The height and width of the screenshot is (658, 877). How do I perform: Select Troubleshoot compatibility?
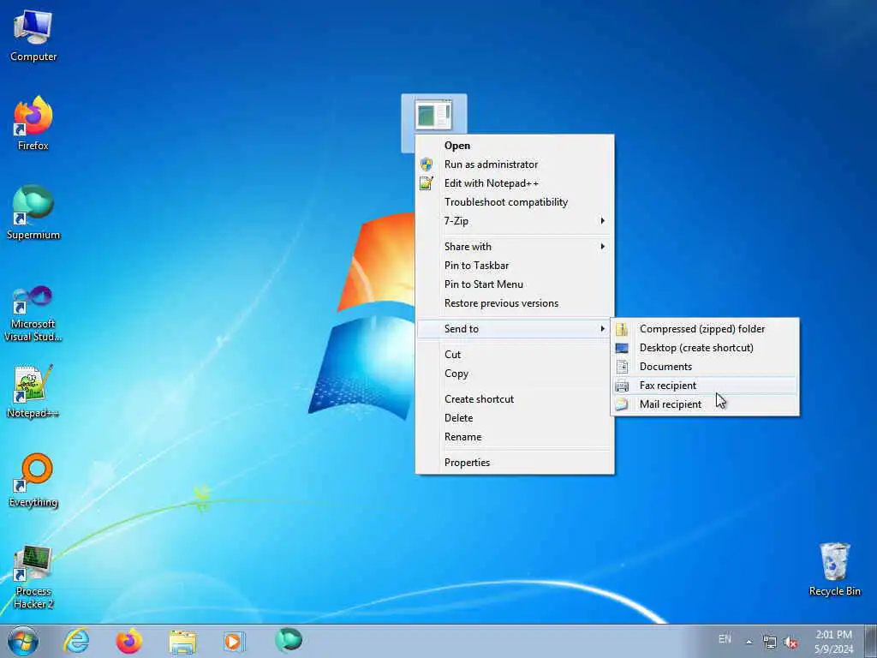pos(515,202)
